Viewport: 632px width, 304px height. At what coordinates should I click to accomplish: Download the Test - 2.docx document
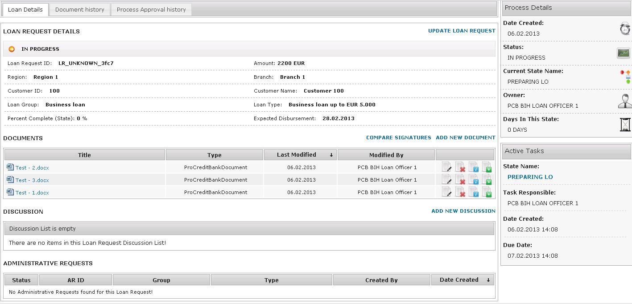tap(487, 167)
